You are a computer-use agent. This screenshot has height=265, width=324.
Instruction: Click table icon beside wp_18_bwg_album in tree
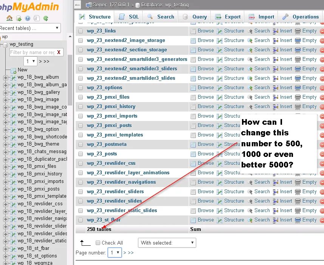pos(14,77)
